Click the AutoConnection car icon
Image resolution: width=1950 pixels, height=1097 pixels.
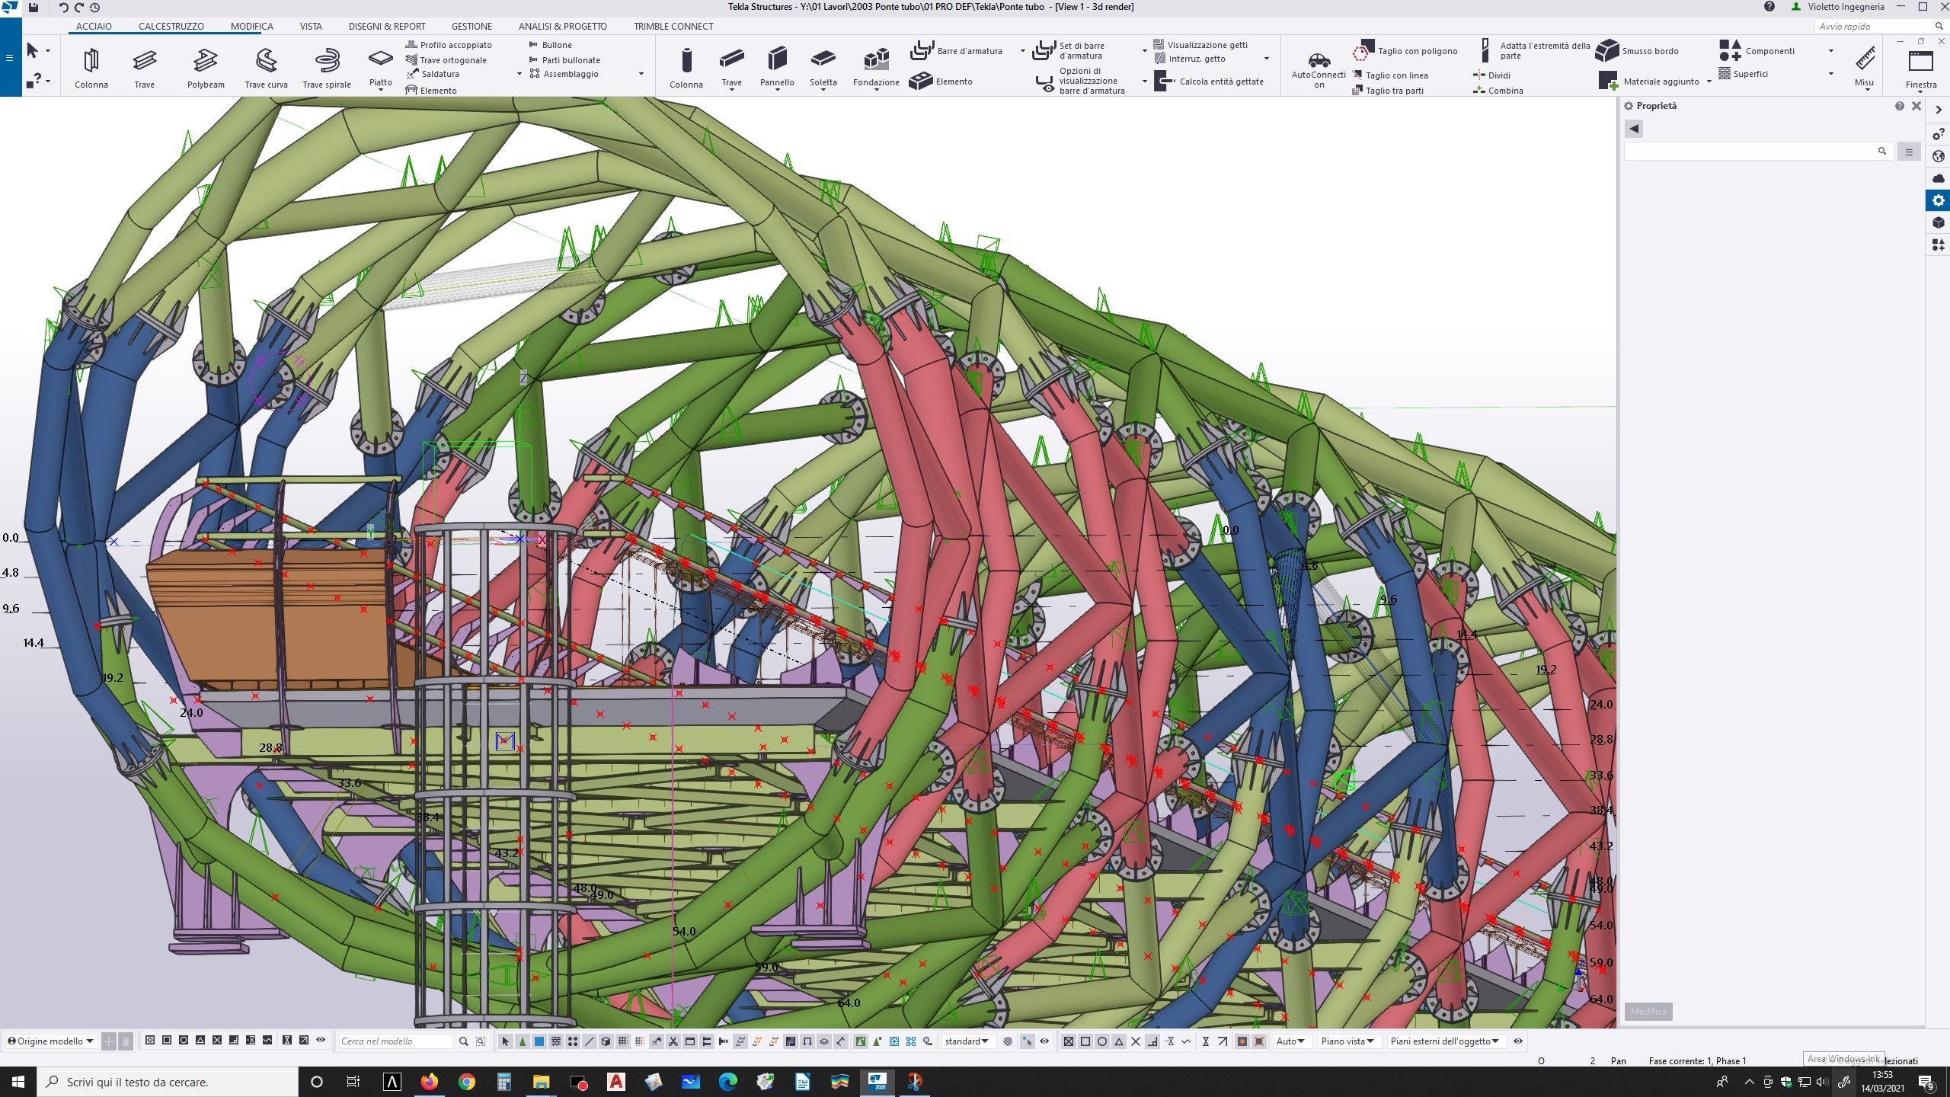(x=1319, y=60)
